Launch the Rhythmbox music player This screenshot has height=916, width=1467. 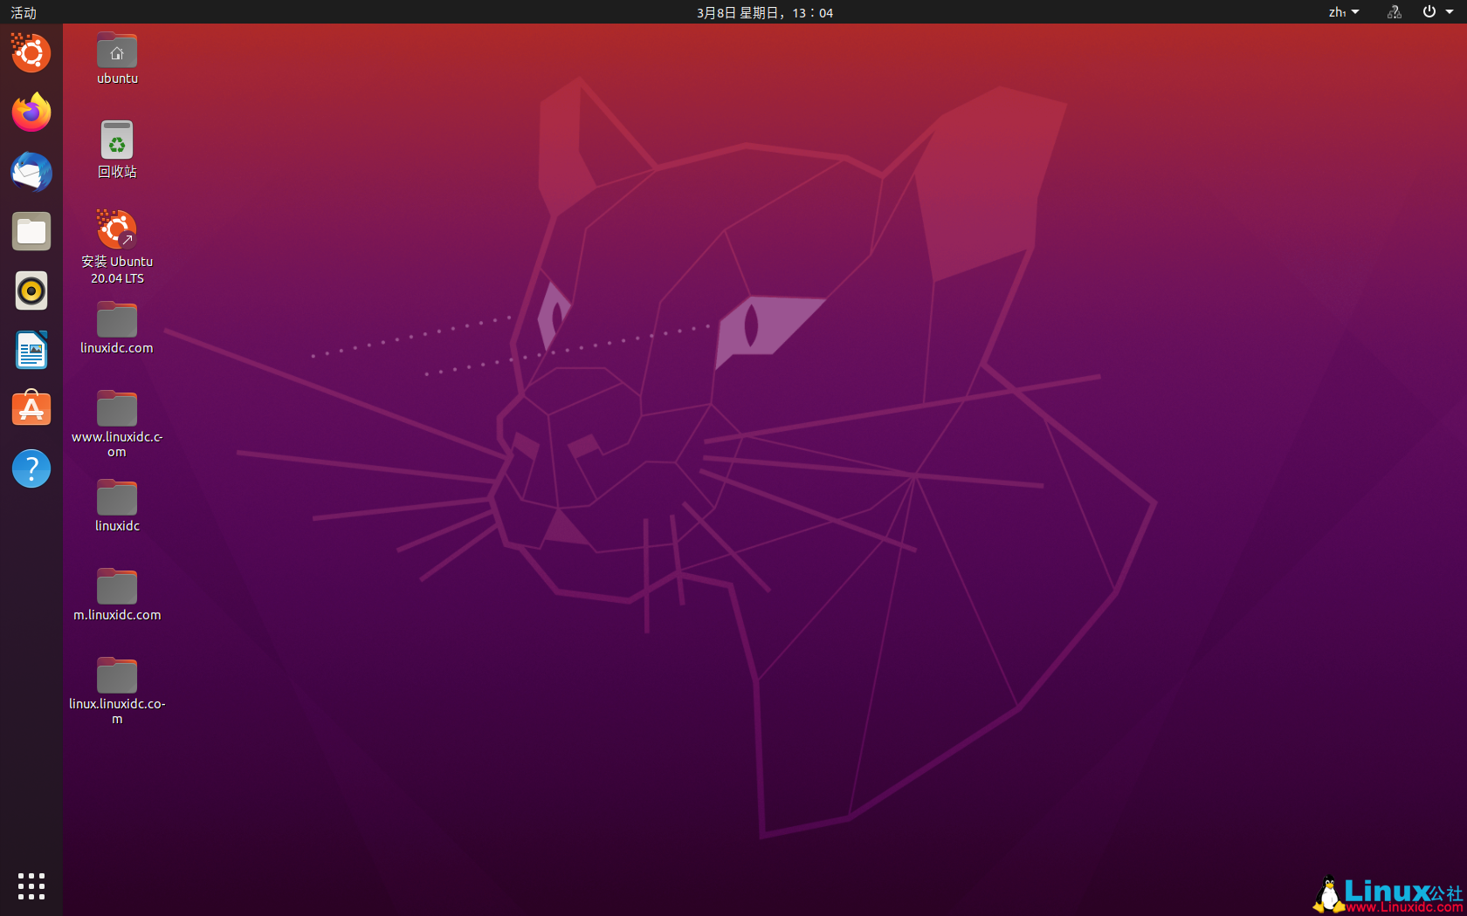click(31, 291)
